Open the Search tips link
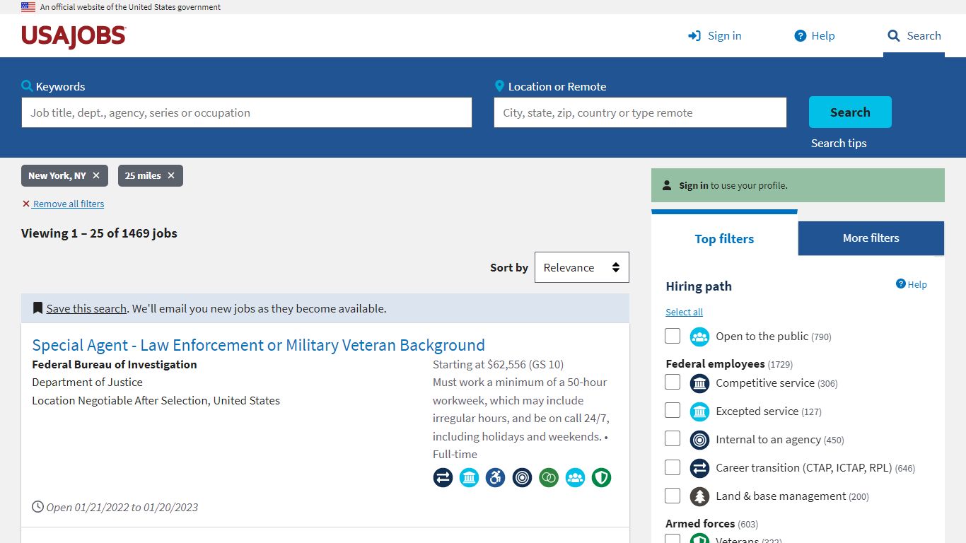The height and width of the screenshot is (543, 966). point(839,143)
